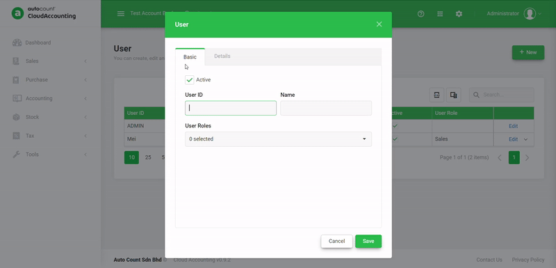556x268 pixels.
Task: Click the Search box in user list
Action: (x=501, y=95)
